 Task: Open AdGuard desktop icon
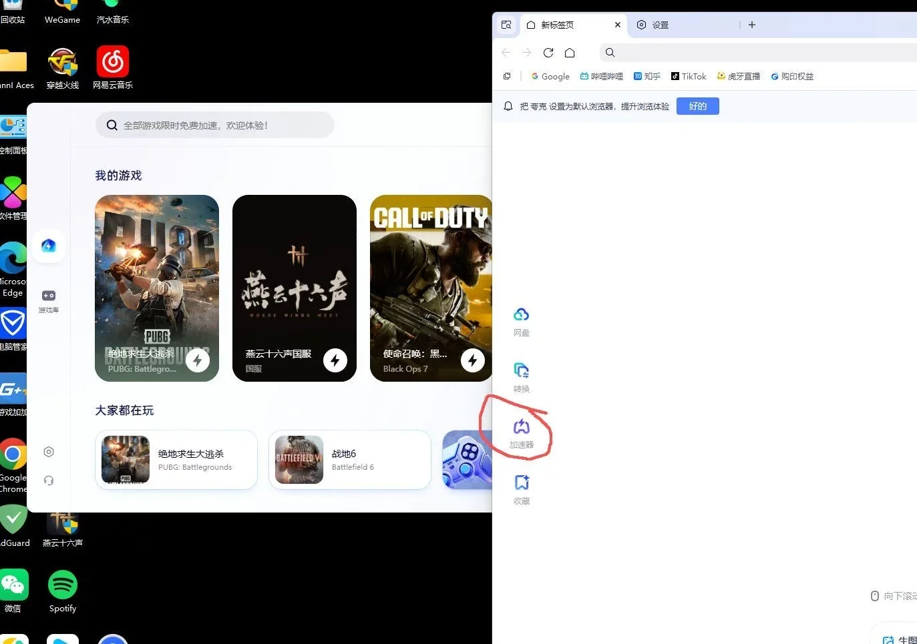[x=14, y=526]
